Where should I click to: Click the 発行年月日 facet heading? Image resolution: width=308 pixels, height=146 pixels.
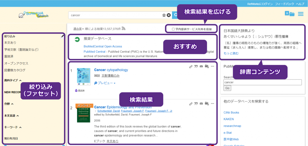coord(11,139)
